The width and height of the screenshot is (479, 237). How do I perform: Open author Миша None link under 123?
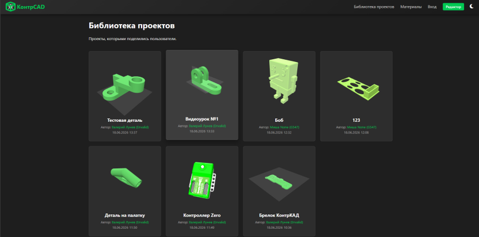click(x=362, y=127)
